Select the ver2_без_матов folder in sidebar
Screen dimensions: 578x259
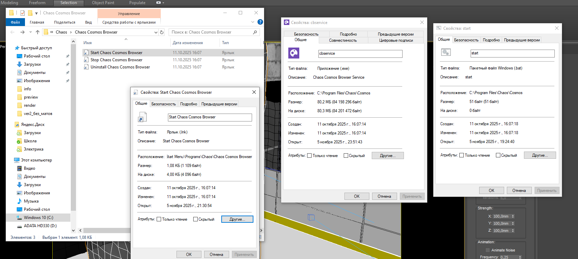coord(38,114)
